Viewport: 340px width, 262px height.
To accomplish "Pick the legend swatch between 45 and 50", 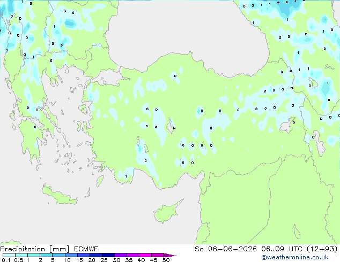I will coord(158,255).
